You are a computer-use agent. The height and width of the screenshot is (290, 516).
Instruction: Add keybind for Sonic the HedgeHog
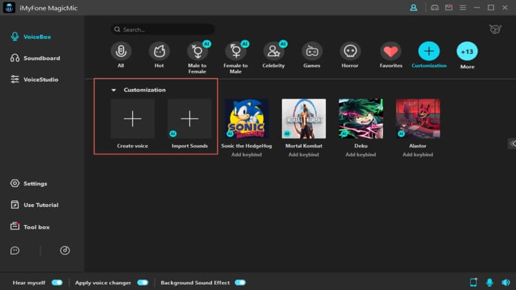246,155
